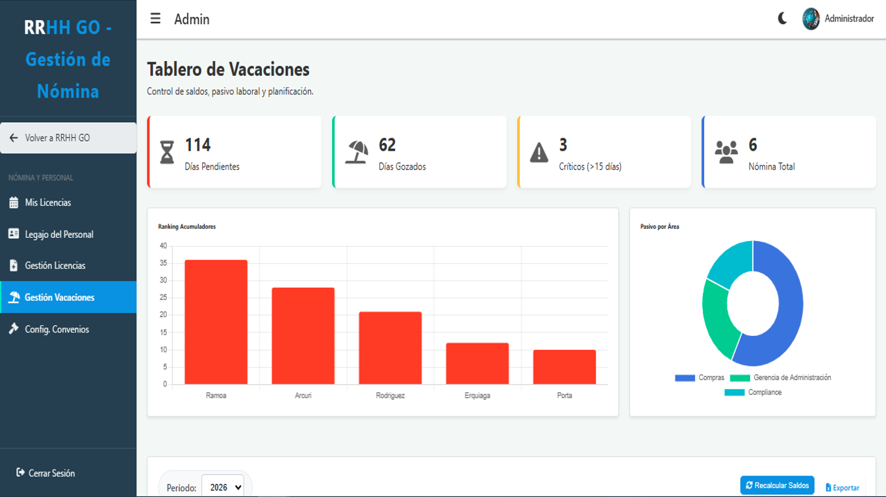Click the calendar icon beside Mis Licencias
The width and height of the screenshot is (886, 497).
(14, 203)
